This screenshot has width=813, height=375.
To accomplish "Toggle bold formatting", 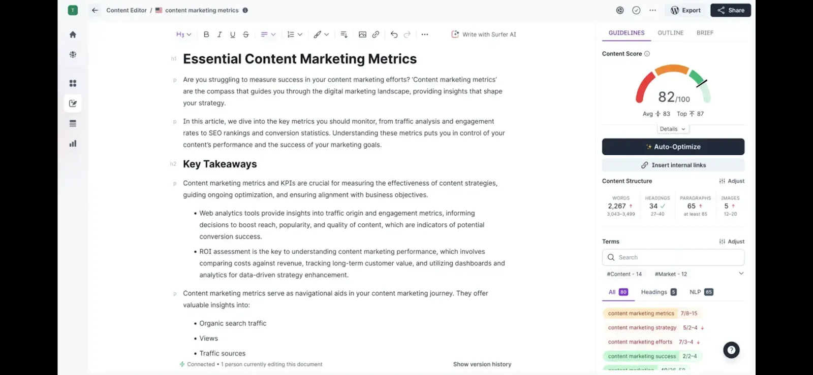I will [206, 35].
